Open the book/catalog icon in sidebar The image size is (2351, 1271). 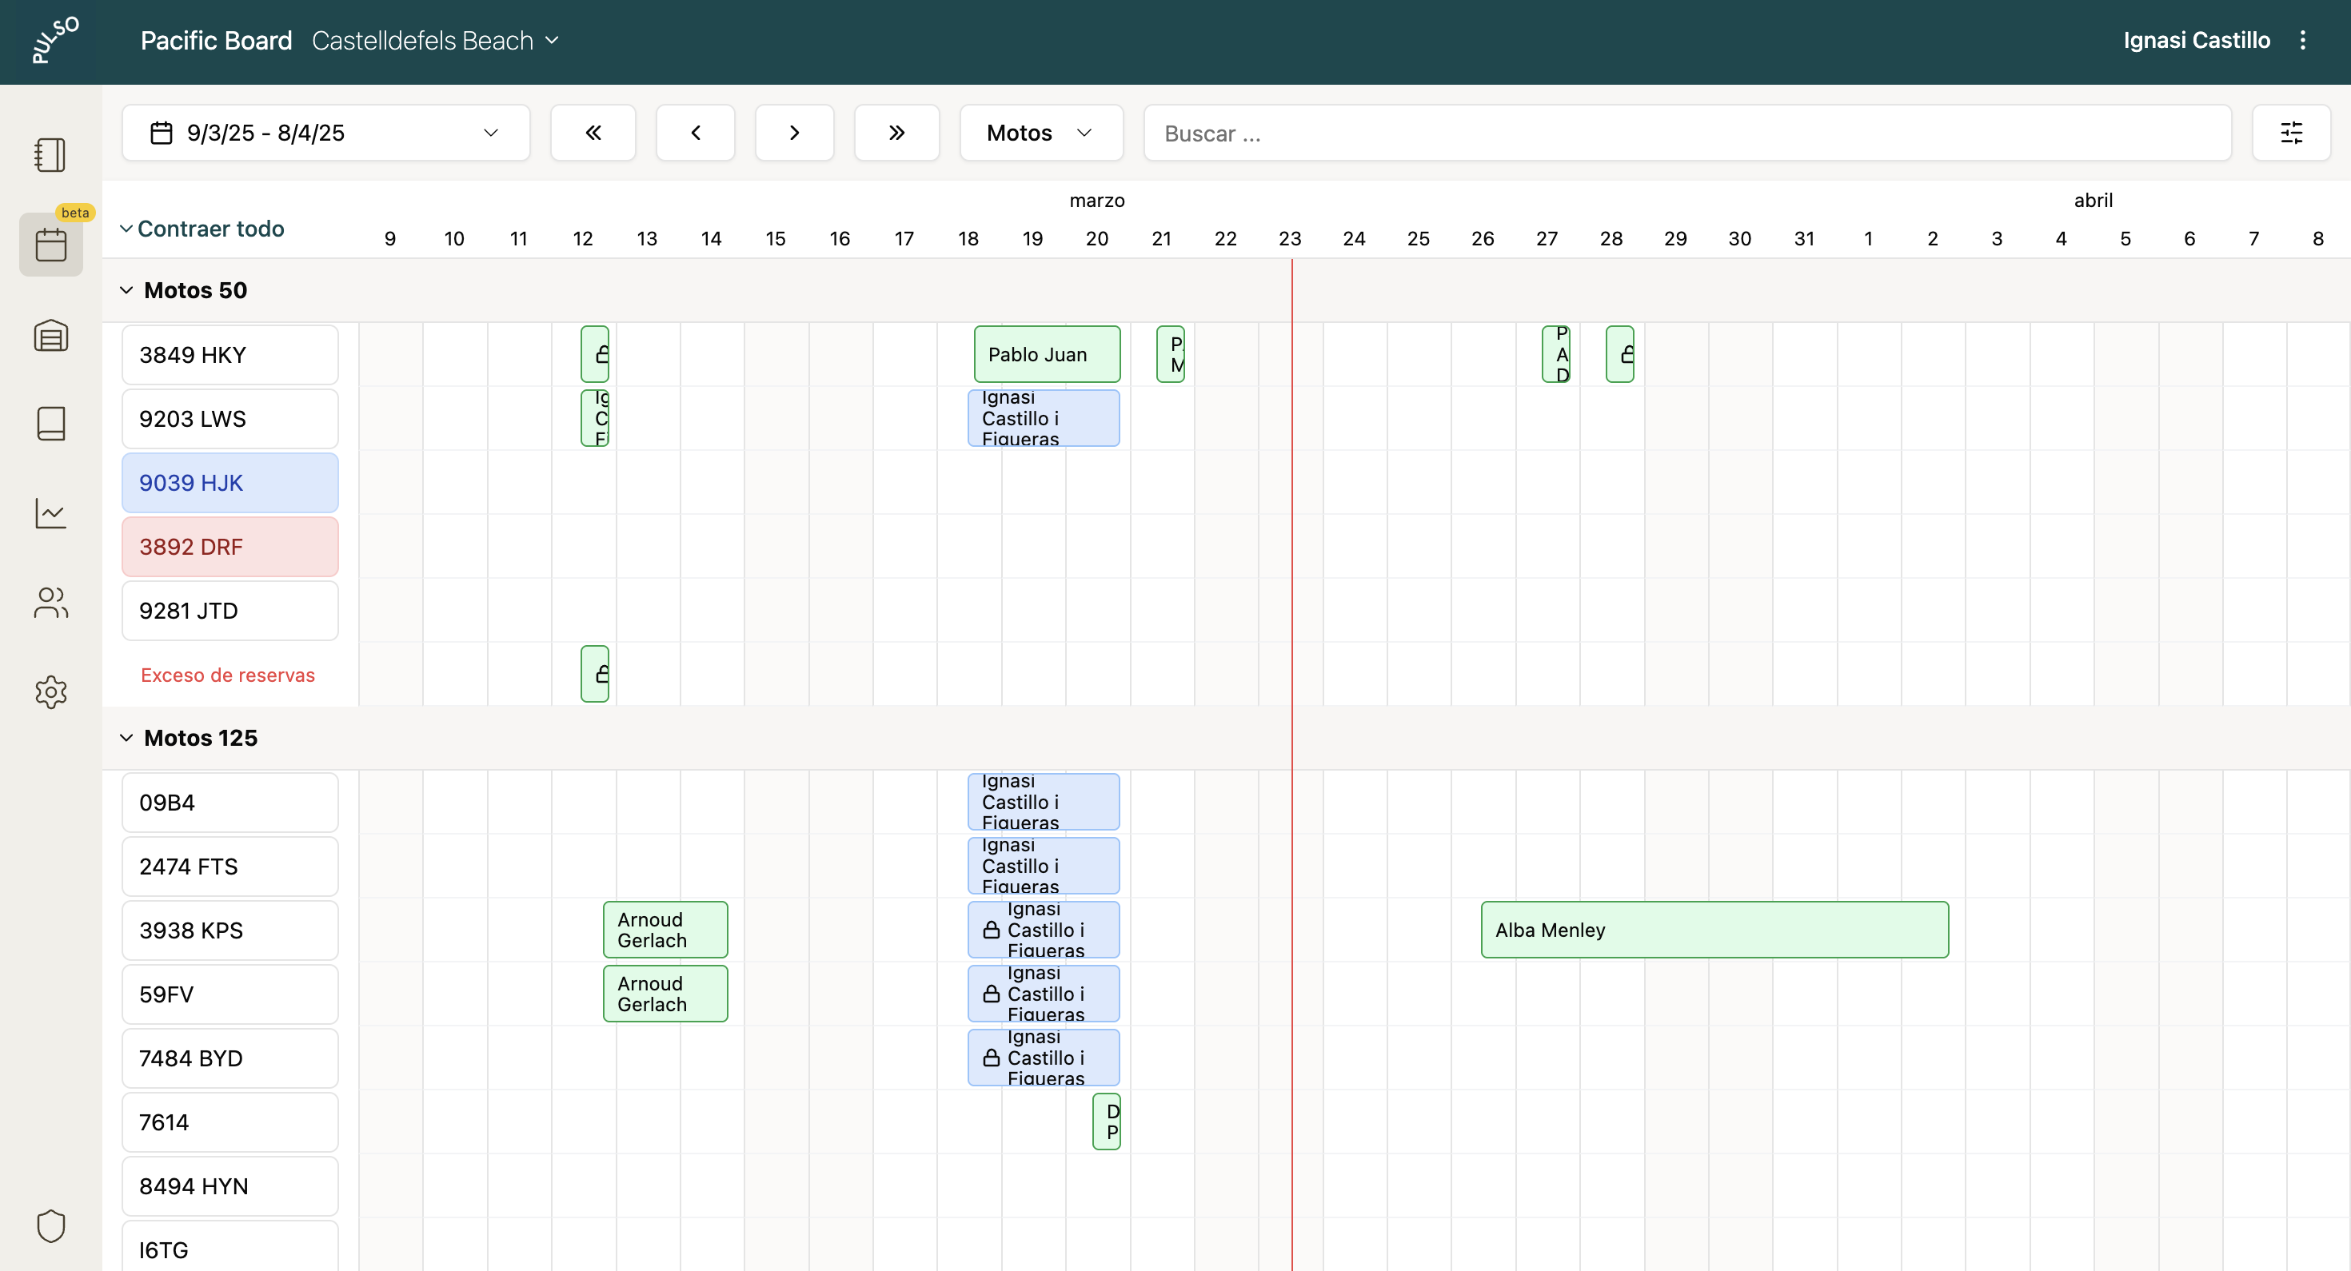click(x=50, y=422)
